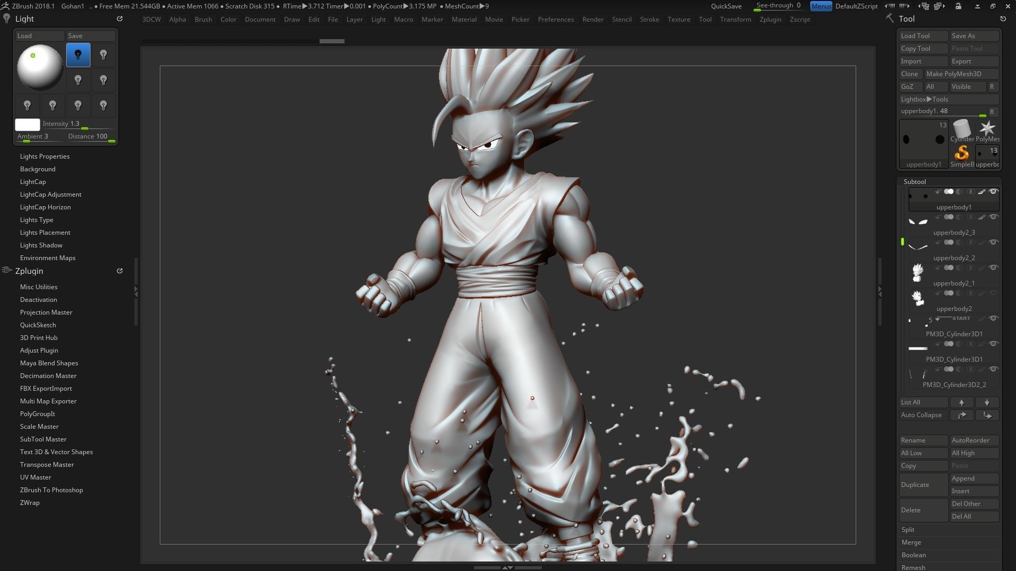This screenshot has width=1016, height=571.
Task: Open the Stroke menu
Action: [649, 20]
